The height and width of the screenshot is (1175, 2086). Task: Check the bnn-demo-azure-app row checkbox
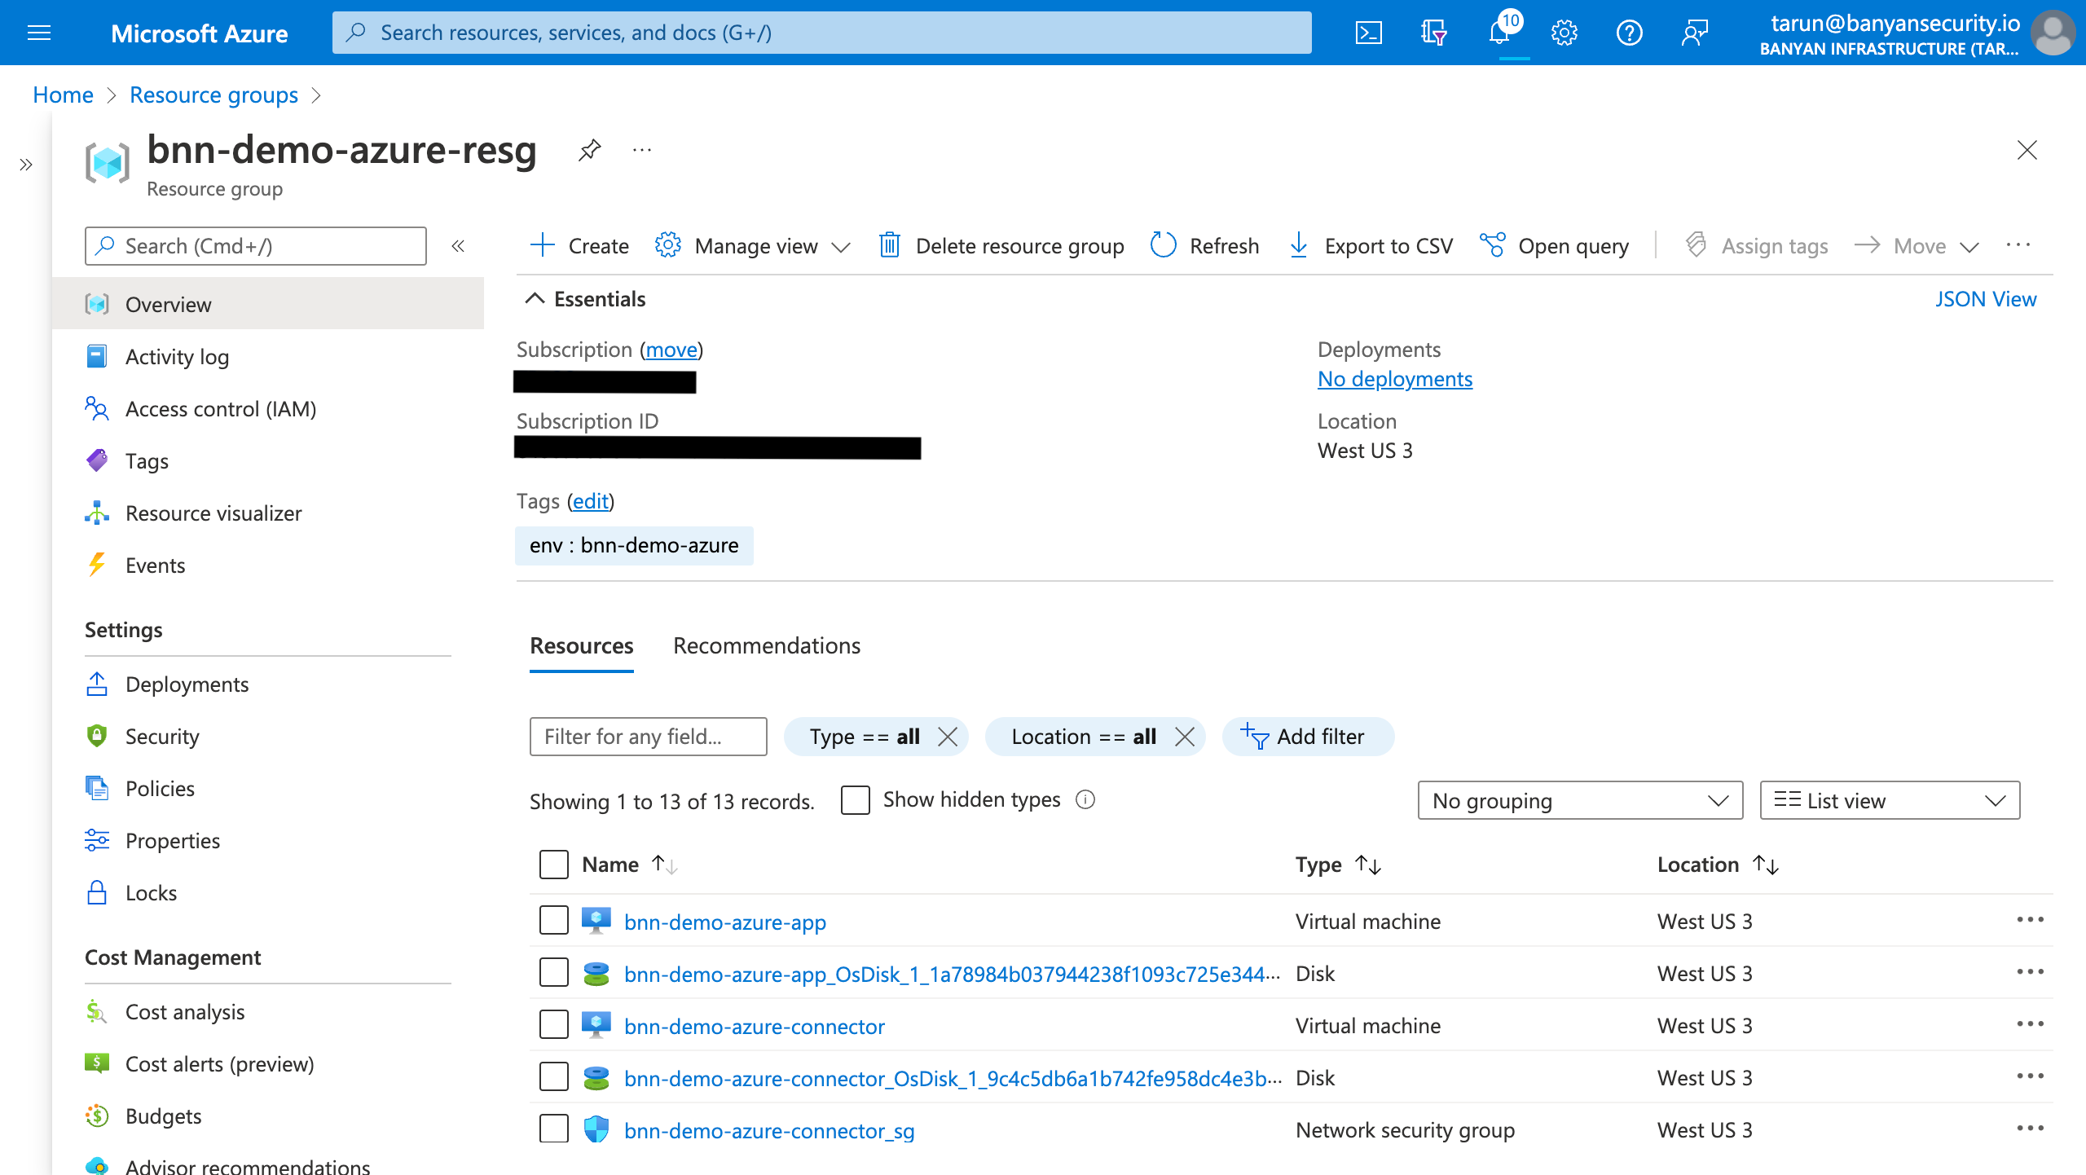click(554, 921)
